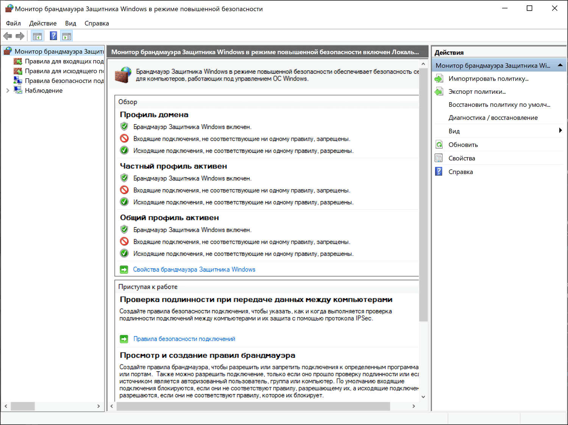Click Входящие подключения line under Частный профиль
568x425 pixels.
point(242,190)
